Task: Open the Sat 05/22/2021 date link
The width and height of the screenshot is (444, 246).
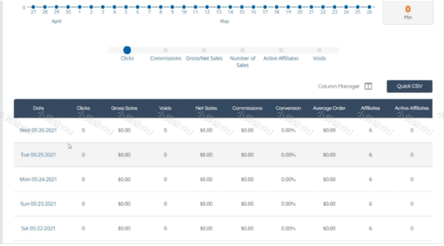Action: click(x=38, y=228)
